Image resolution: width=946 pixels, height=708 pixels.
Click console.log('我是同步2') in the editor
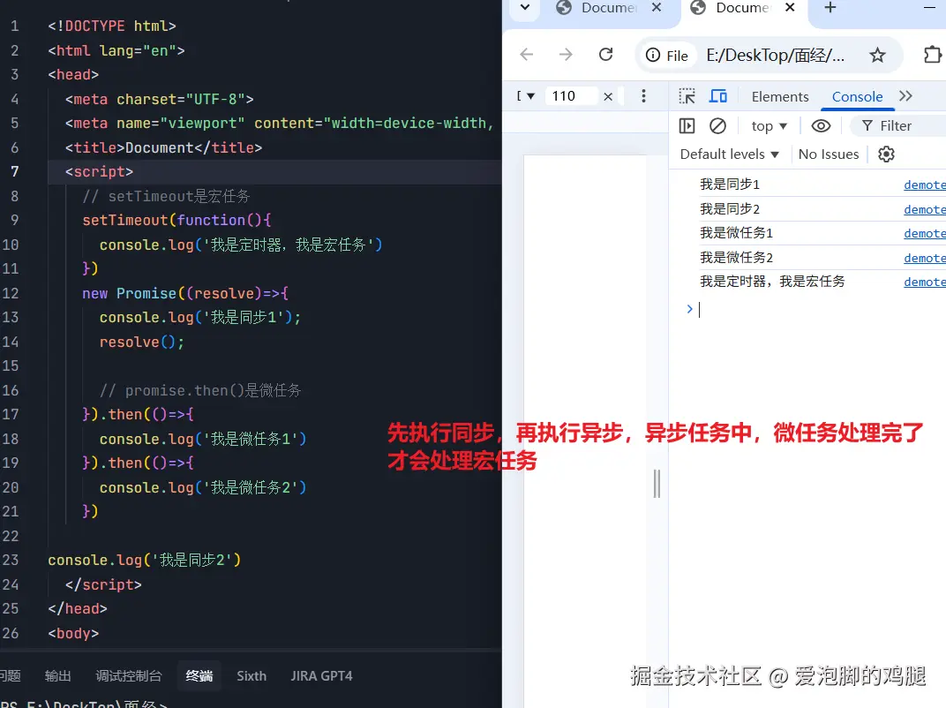pos(144,560)
